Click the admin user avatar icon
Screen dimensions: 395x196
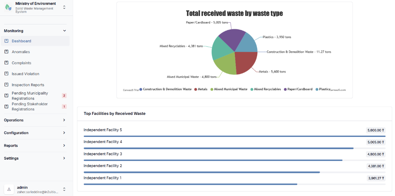coord(9,189)
